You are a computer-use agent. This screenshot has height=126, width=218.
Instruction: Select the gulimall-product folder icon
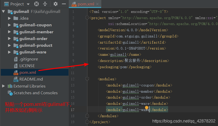coord(16,45)
